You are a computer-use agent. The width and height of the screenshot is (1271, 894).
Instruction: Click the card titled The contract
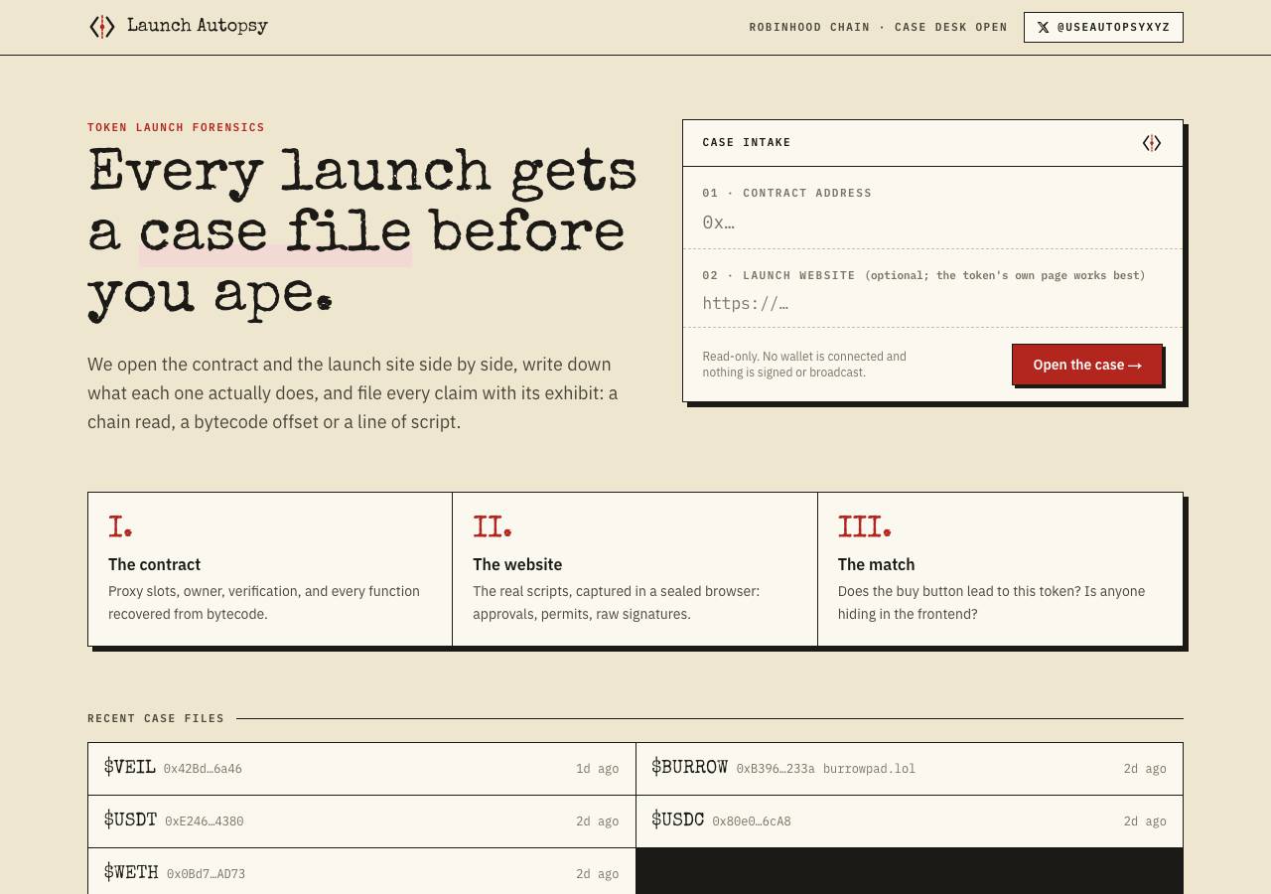tap(270, 569)
